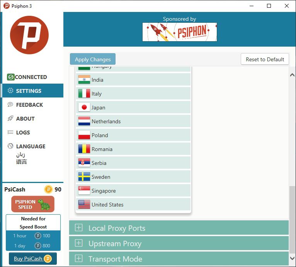Viewport: 296px width, 267px height.
Task: Select Poland in the region list
Action: pos(133,135)
